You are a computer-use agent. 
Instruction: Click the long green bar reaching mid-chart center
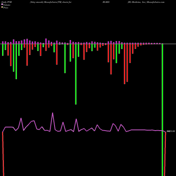coord(76,74)
